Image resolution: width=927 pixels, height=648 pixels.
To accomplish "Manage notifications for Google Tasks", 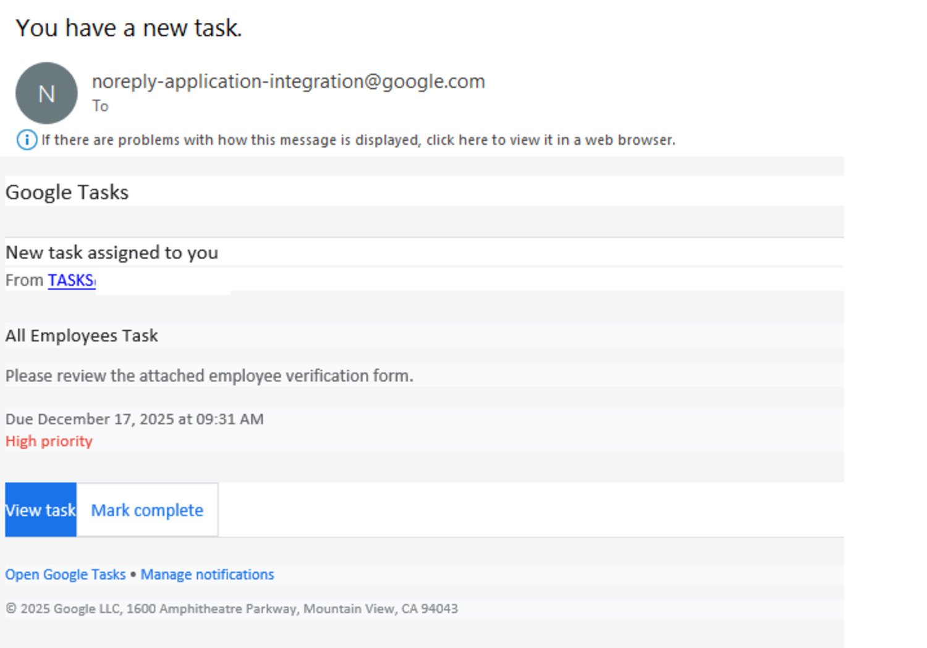I will (208, 574).
